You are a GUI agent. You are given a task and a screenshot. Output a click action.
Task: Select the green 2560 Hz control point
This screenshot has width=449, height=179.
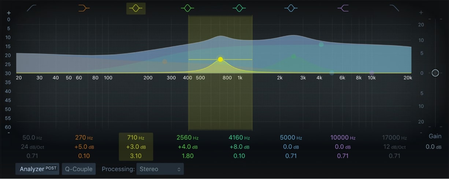coord(293,56)
